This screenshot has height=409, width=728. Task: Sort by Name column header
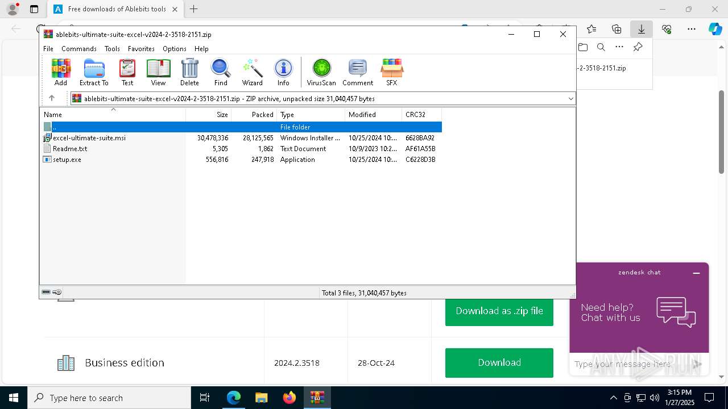[113, 115]
